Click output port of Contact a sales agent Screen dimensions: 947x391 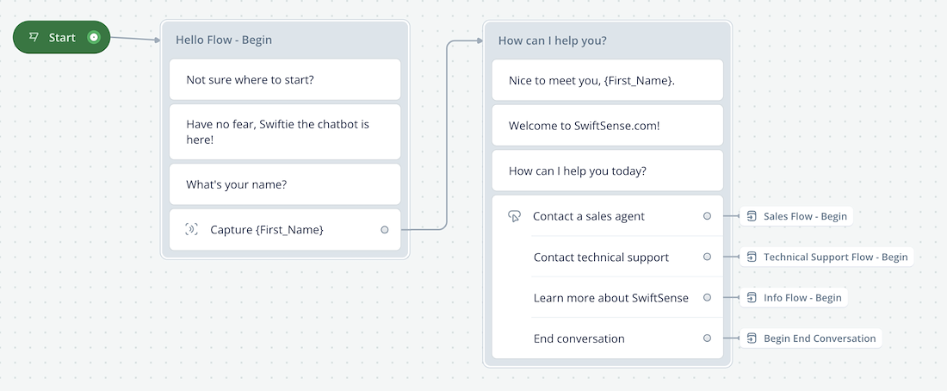pyautogui.click(x=707, y=216)
